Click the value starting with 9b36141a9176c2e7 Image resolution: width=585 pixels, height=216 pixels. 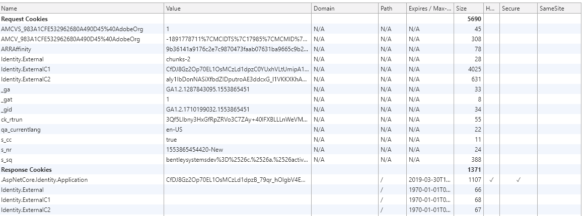tap(238, 49)
